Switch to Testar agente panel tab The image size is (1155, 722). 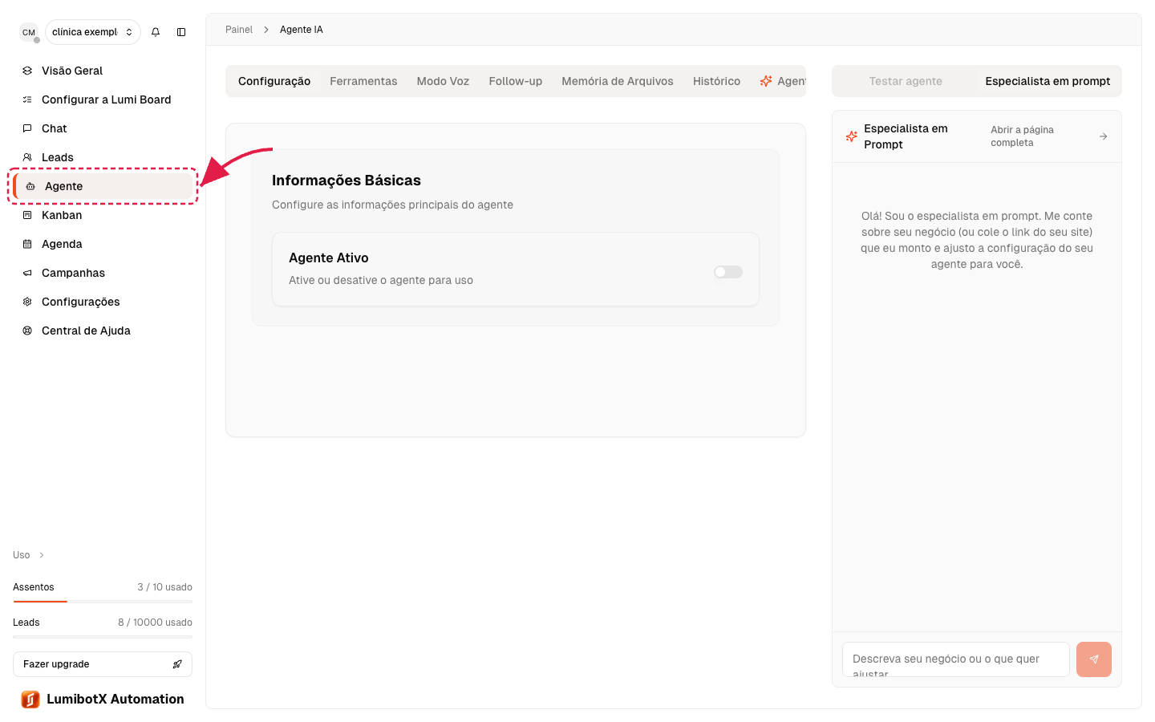(x=906, y=81)
